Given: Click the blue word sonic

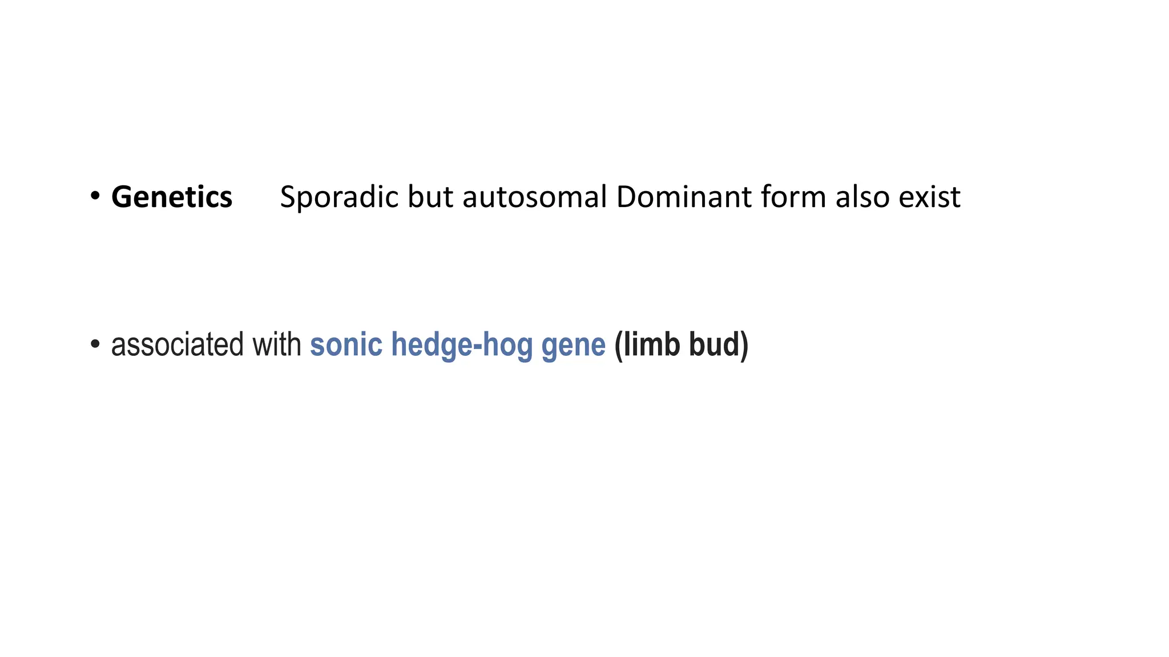Looking at the screenshot, I should coord(346,344).
